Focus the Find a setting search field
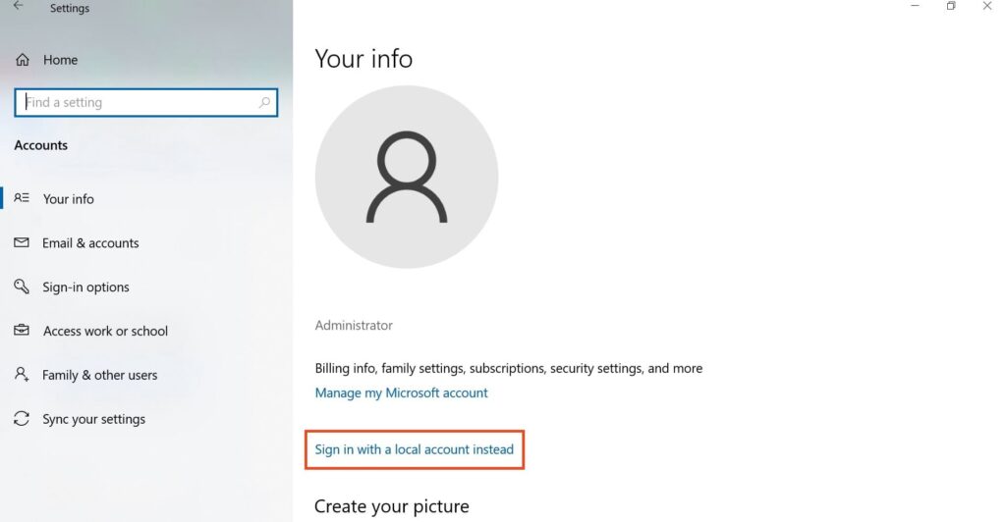1006x522 pixels. tap(138, 102)
